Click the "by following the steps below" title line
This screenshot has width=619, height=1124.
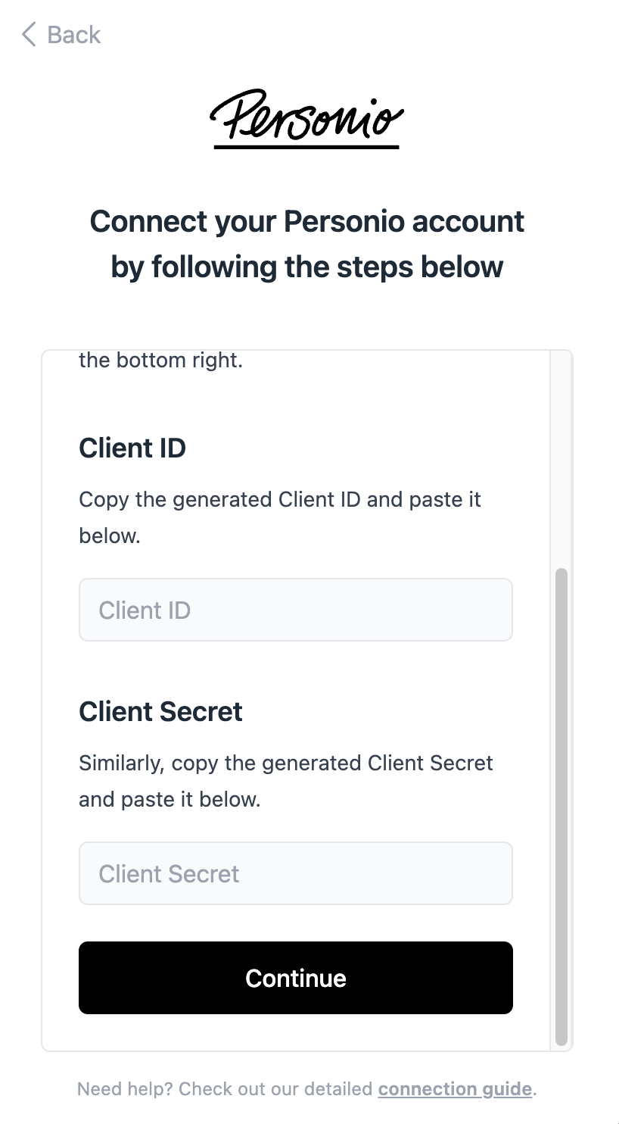[307, 267]
